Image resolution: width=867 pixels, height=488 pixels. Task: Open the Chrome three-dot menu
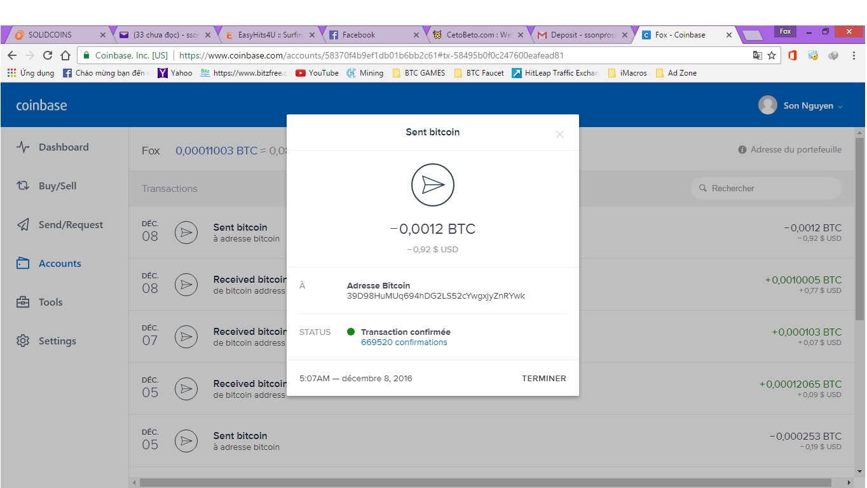point(855,55)
